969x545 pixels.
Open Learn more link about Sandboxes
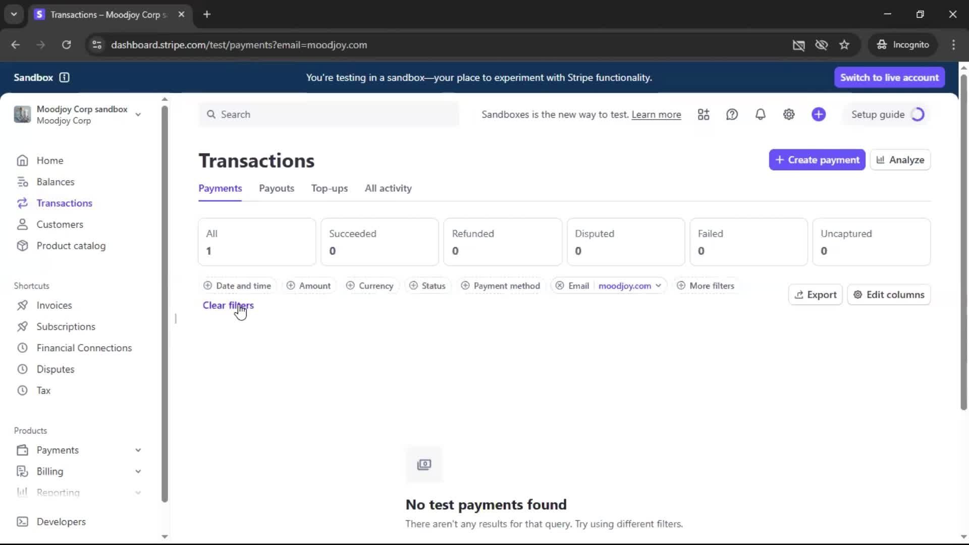click(x=656, y=115)
